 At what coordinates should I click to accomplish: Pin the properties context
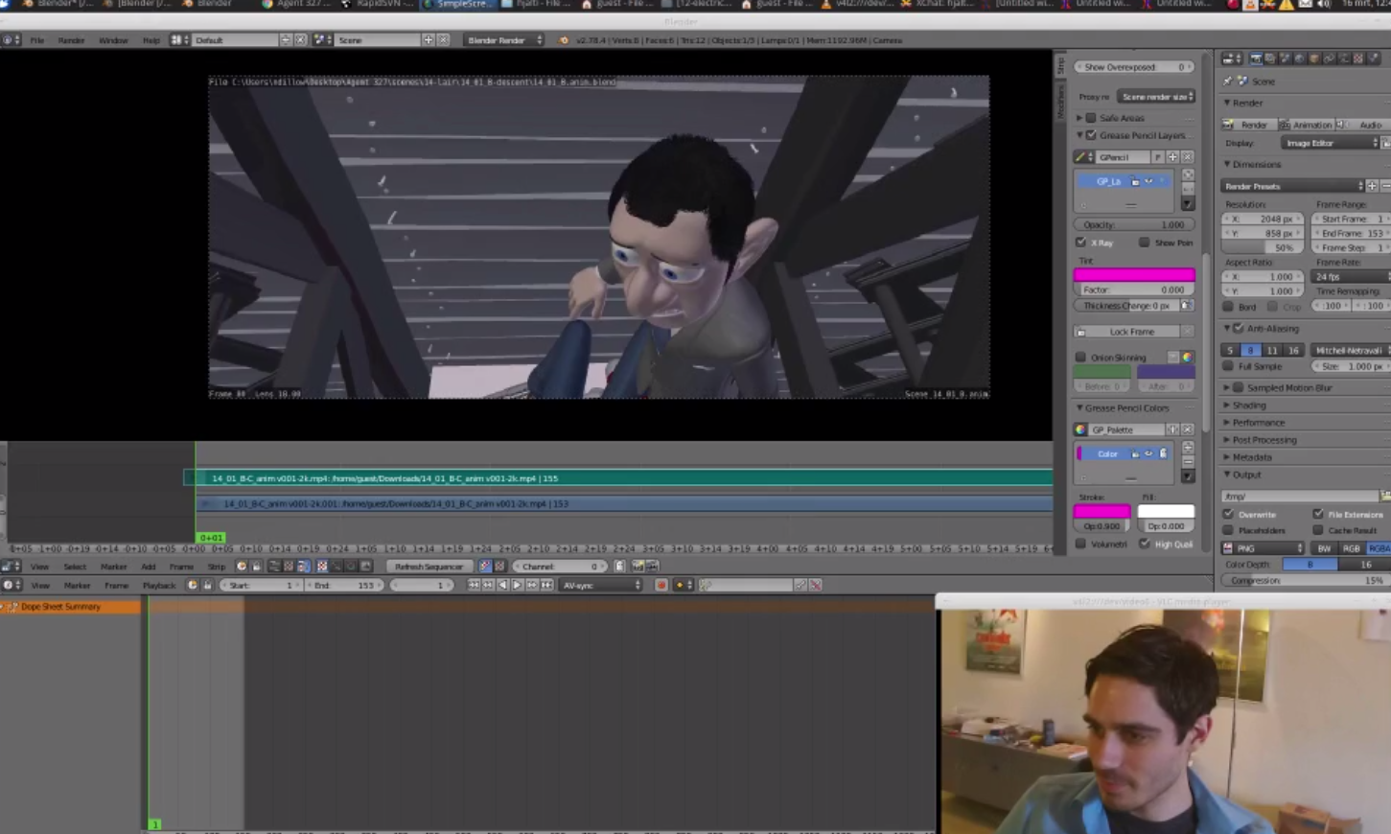(1228, 81)
